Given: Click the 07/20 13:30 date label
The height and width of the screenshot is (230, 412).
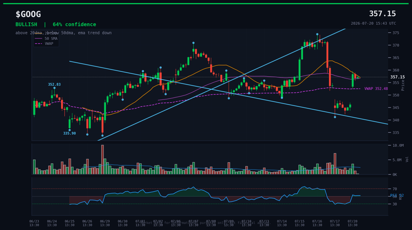Looking at the screenshot, I should click(x=353, y=223).
